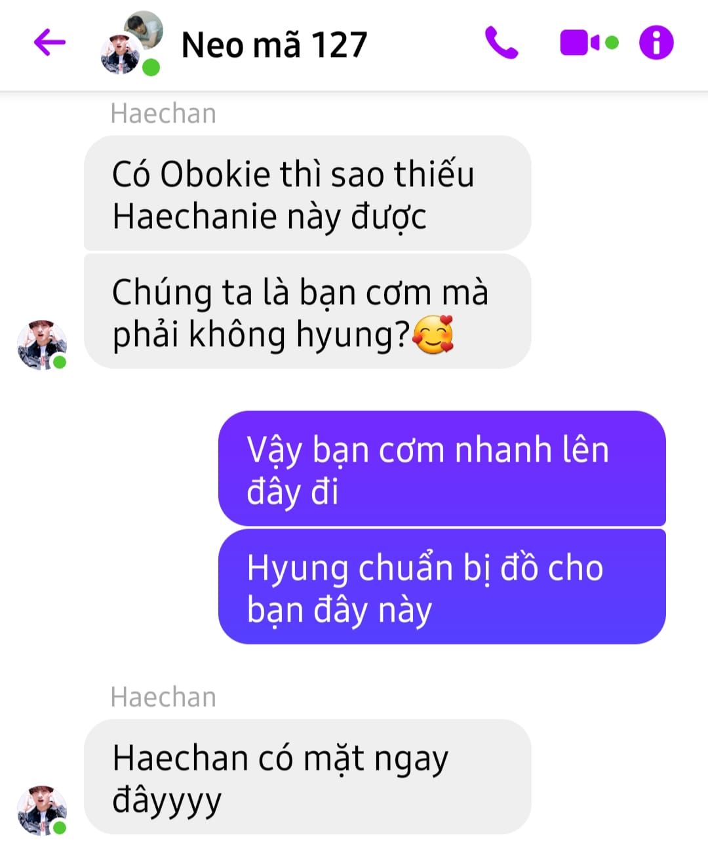Start a voice call
Image resolution: width=708 pixels, height=861 pixels.
(x=501, y=43)
